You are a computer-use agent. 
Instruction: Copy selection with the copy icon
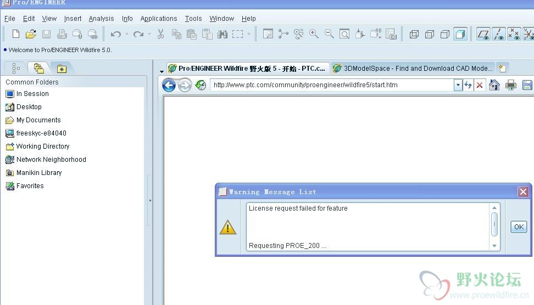[x=176, y=33]
